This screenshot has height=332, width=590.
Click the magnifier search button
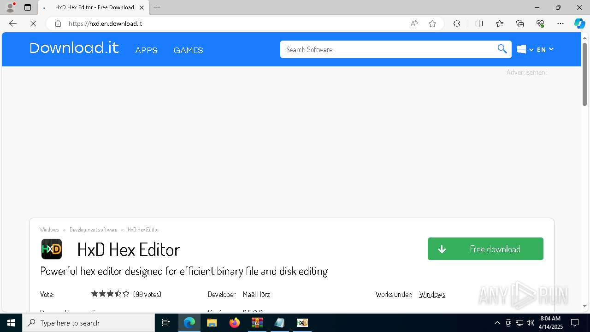[502, 49]
